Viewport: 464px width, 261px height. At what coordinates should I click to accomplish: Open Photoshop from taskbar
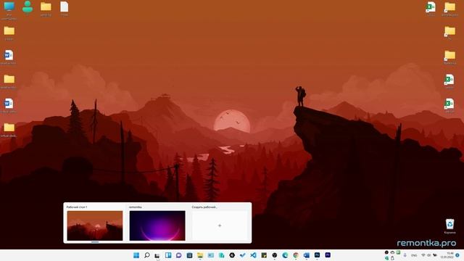click(318, 254)
